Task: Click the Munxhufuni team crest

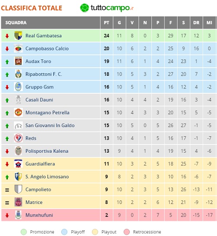Action: pos(18,215)
